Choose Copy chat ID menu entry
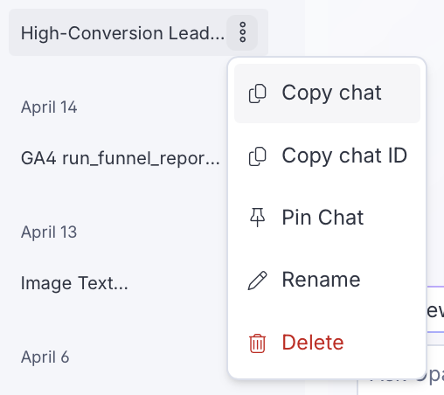444x395 pixels. (327, 156)
